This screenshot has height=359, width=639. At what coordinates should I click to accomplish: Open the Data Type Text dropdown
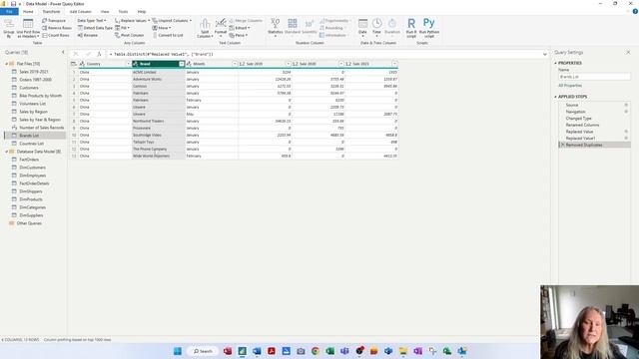tap(92, 20)
